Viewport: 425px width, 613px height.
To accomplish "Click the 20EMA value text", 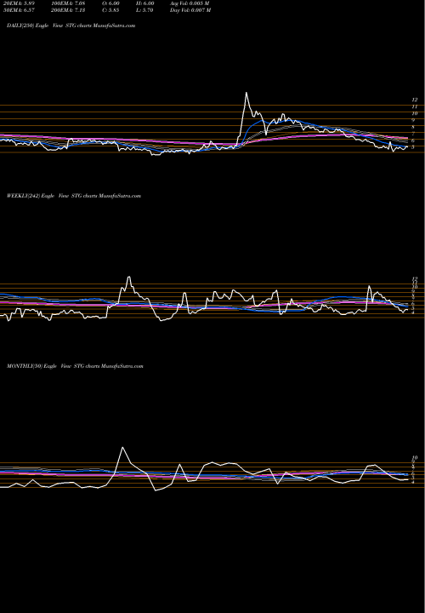I will (18, 3).
